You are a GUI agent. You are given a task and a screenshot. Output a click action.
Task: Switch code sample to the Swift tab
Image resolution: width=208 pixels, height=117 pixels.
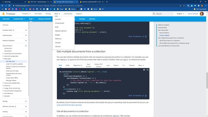coord(68,65)
